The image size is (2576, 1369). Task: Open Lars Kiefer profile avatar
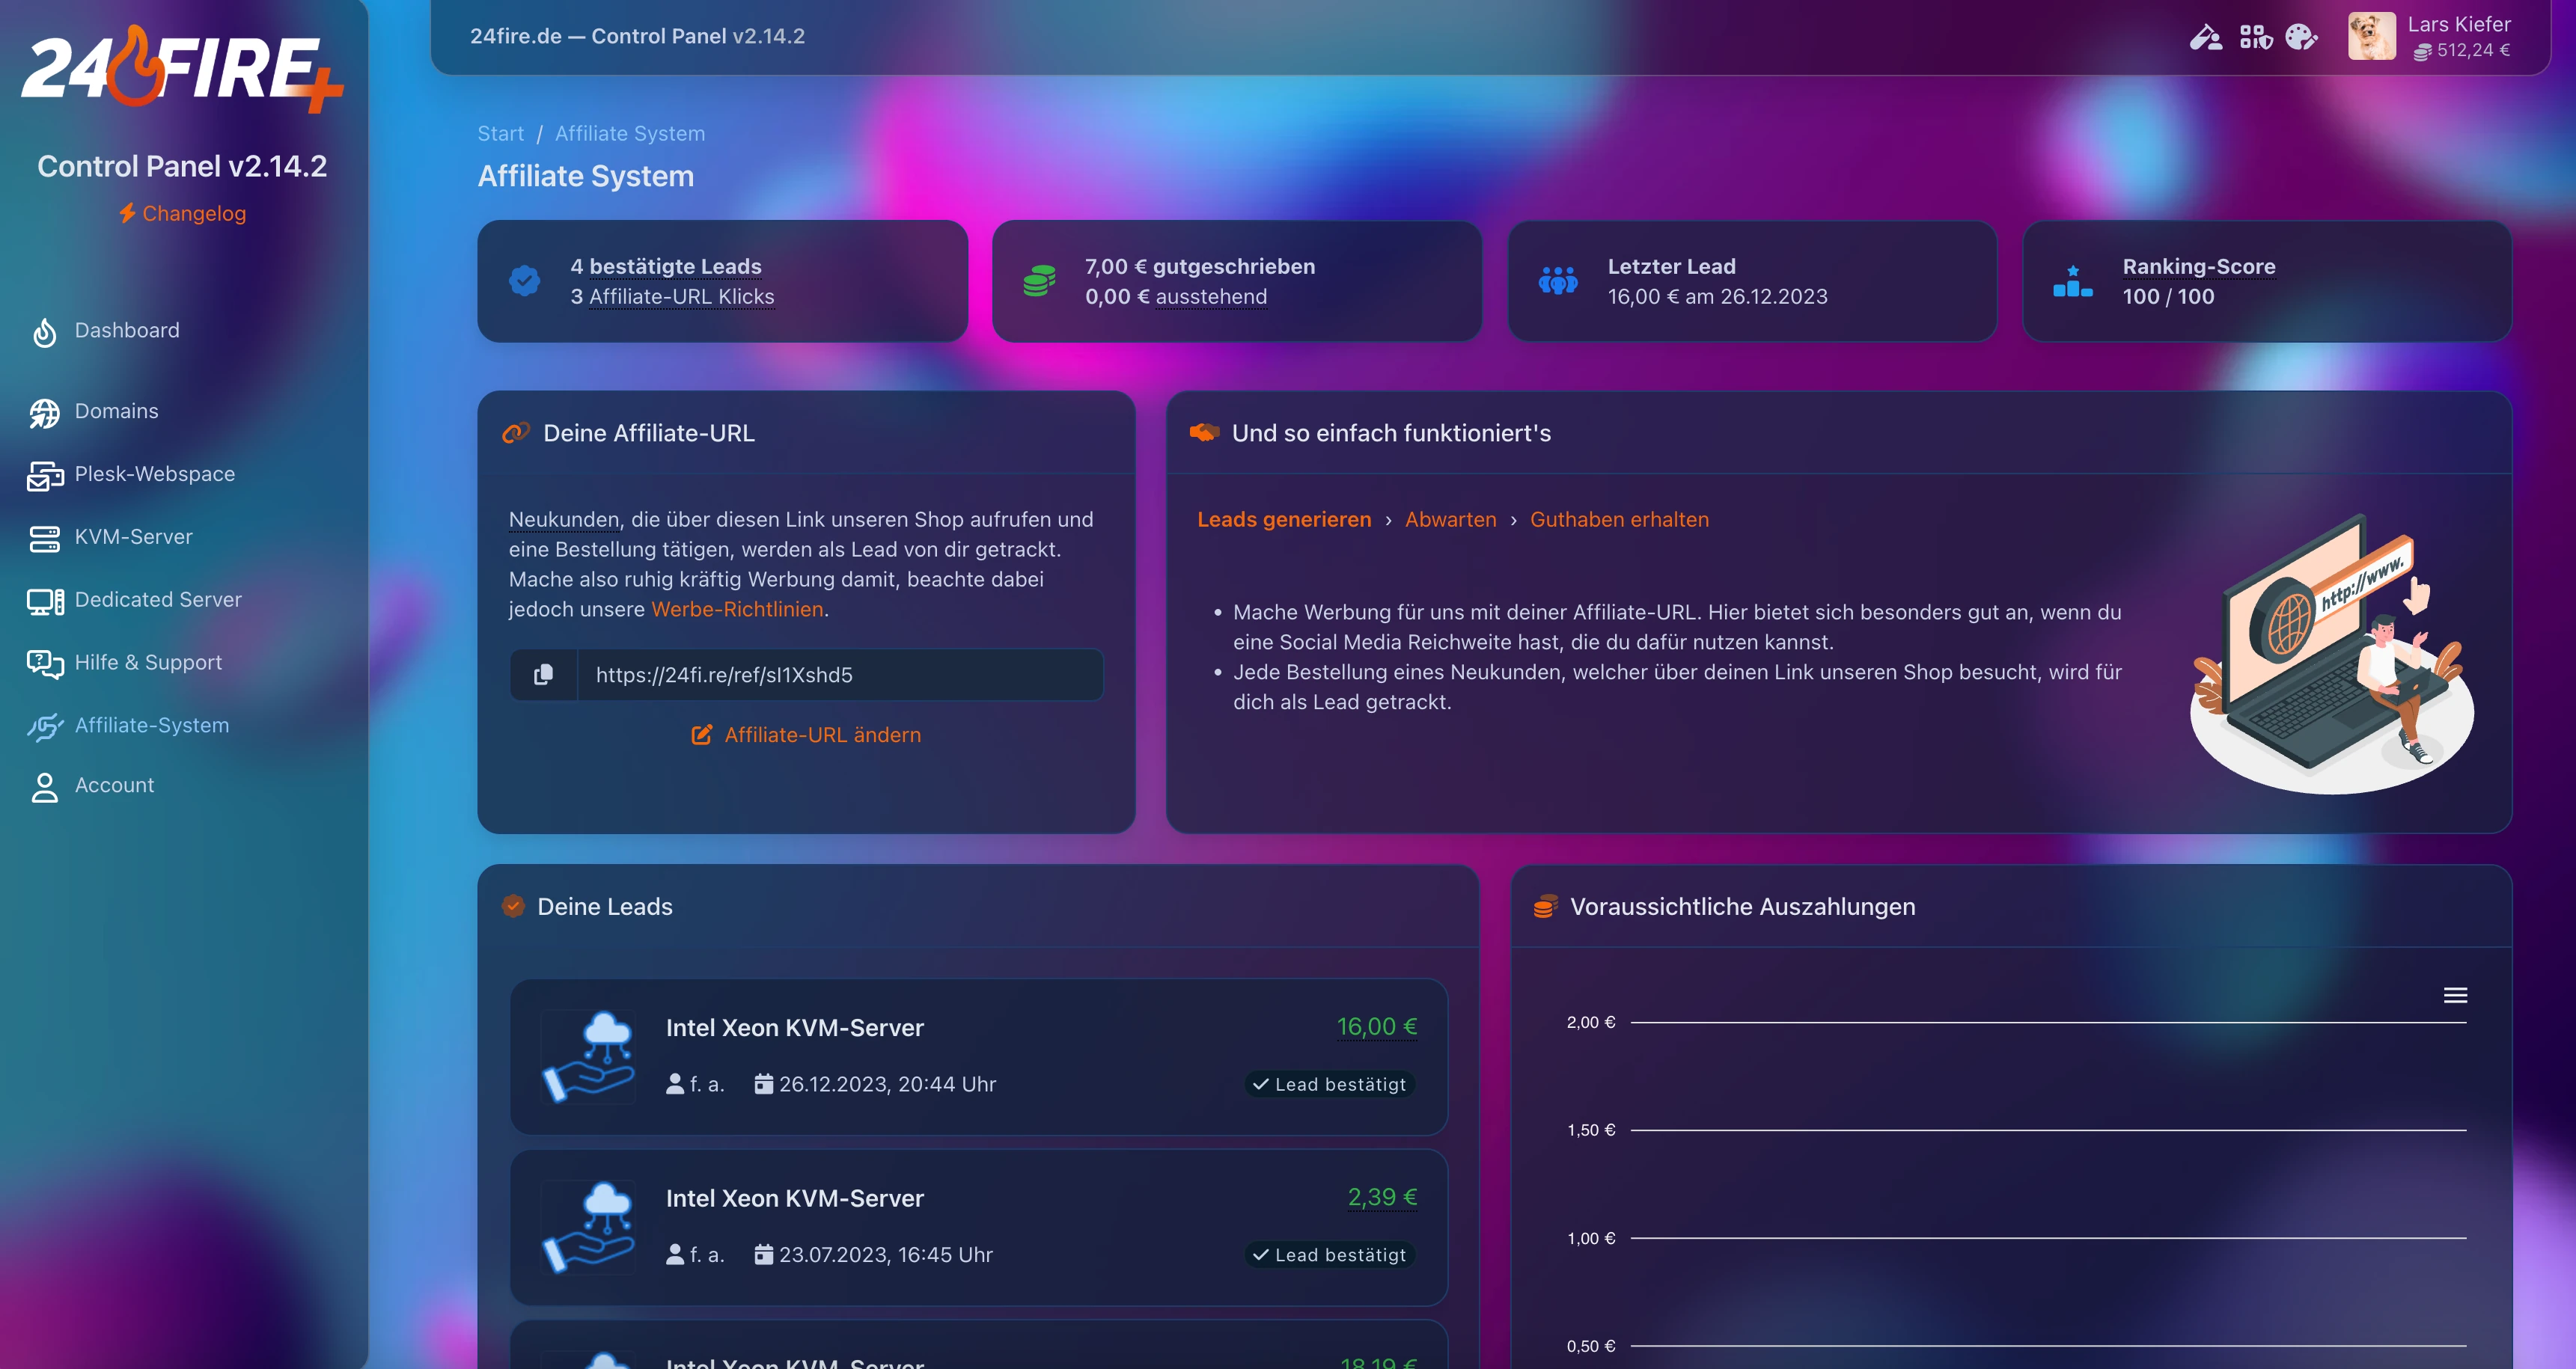click(2371, 36)
